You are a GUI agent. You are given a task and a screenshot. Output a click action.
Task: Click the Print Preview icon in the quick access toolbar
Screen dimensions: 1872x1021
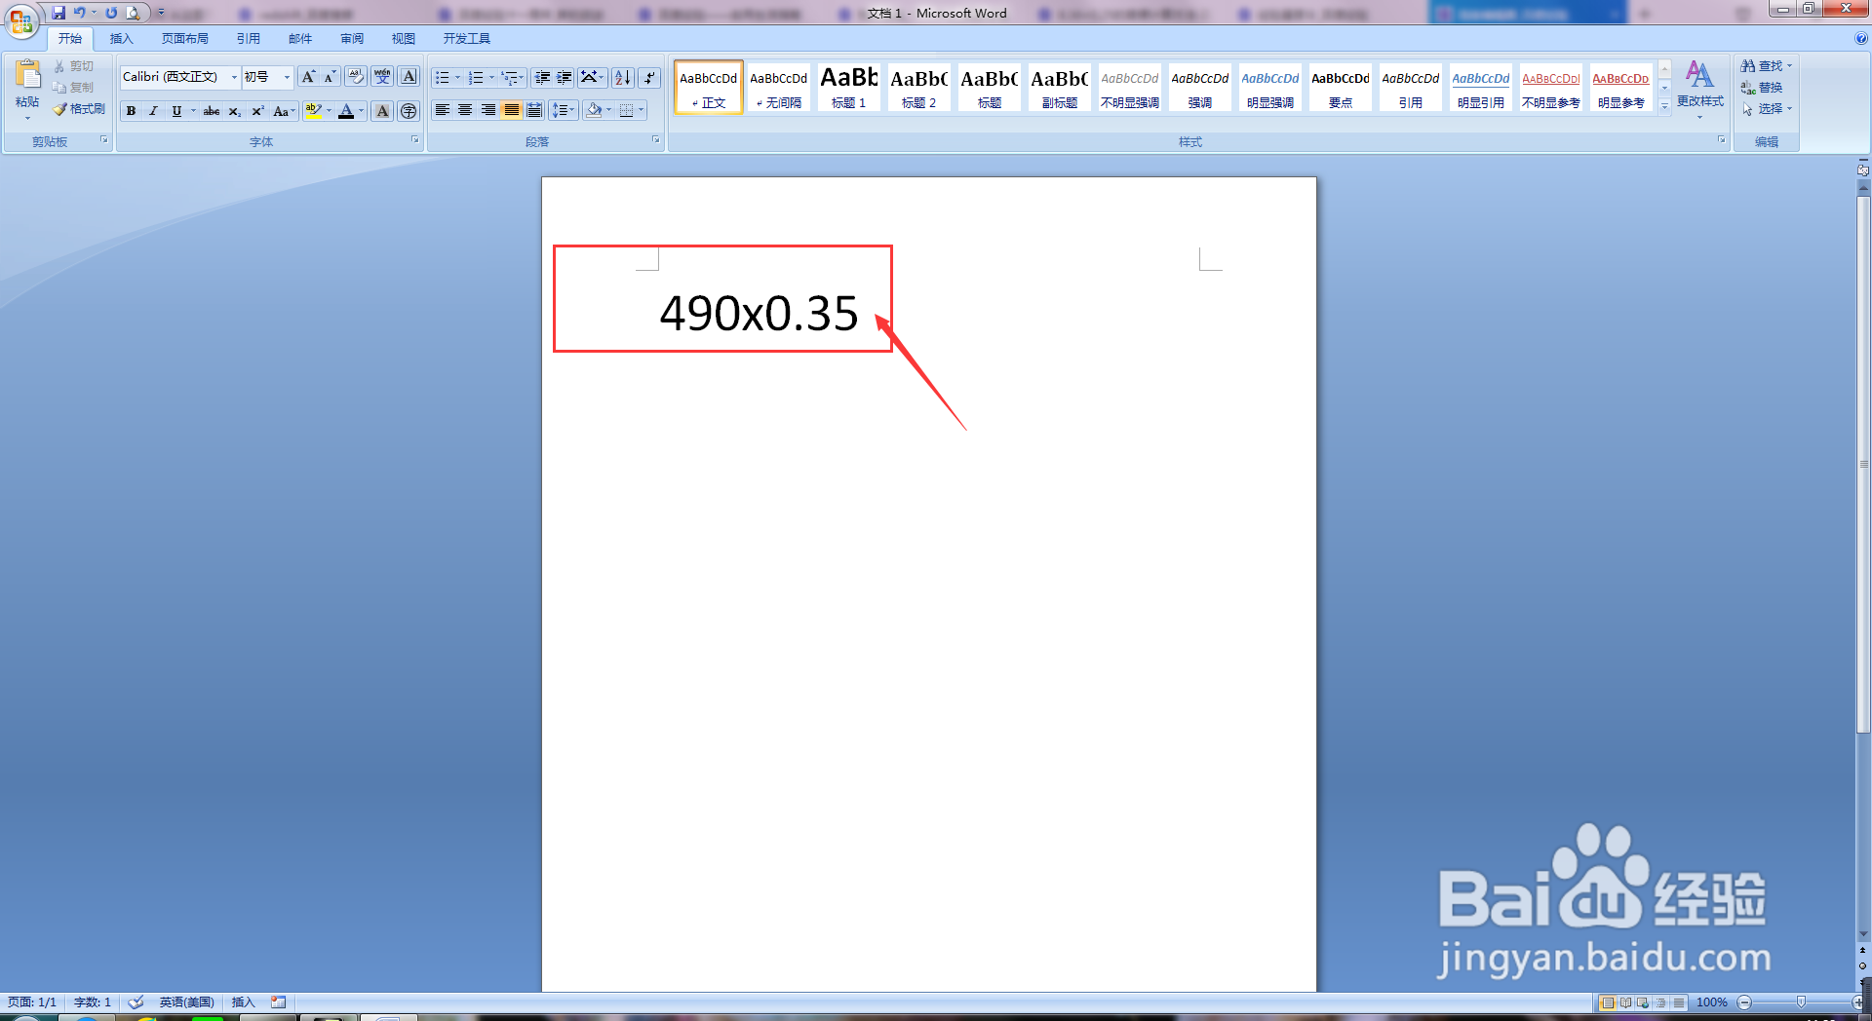[x=133, y=13]
